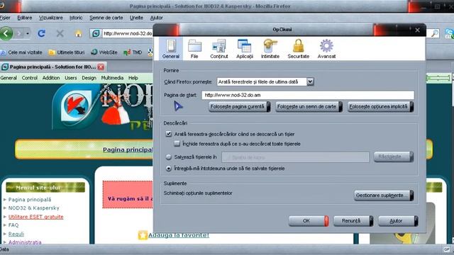454x255 pixels.
Task: Open the back/forward history dropdown arrow
Action: pyautogui.click(x=28, y=34)
